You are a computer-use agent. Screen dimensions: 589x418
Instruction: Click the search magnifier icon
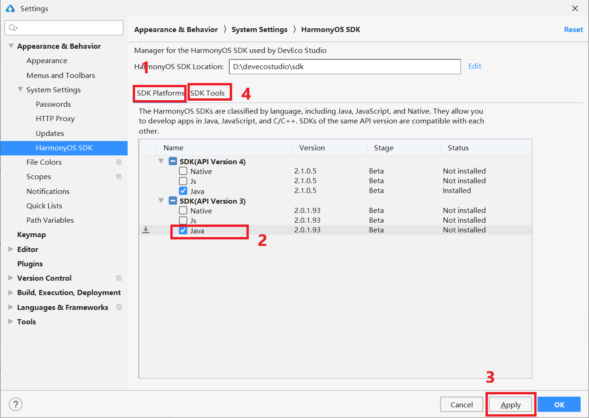13,28
